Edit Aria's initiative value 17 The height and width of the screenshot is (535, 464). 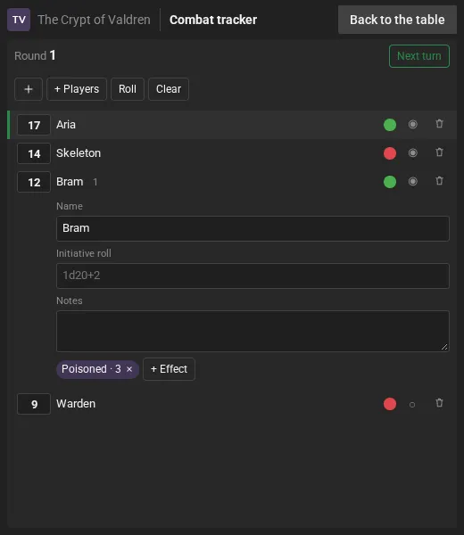point(34,125)
